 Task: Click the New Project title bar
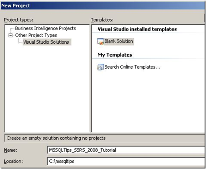(x=103, y=6)
